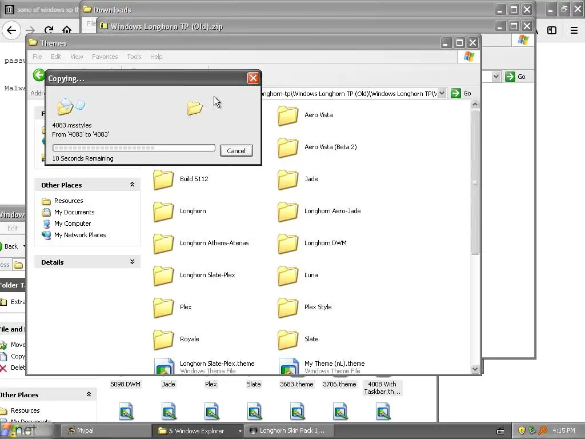The height and width of the screenshot is (439, 585).
Task: Click Go button in the Downloads window
Action: [515, 77]
